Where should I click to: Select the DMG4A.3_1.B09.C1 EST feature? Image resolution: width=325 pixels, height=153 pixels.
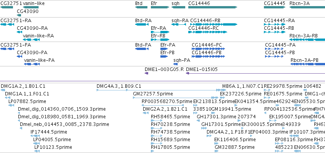point(161,90)
